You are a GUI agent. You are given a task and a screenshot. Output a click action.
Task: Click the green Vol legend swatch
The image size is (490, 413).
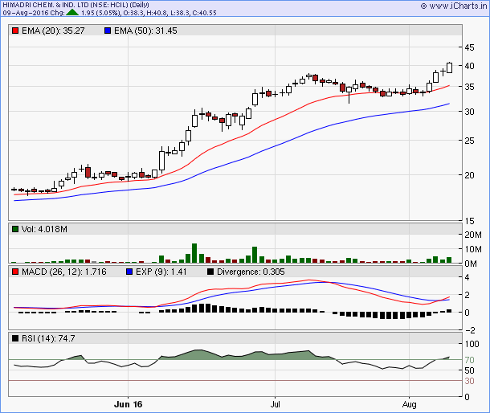tap(15, 229)
